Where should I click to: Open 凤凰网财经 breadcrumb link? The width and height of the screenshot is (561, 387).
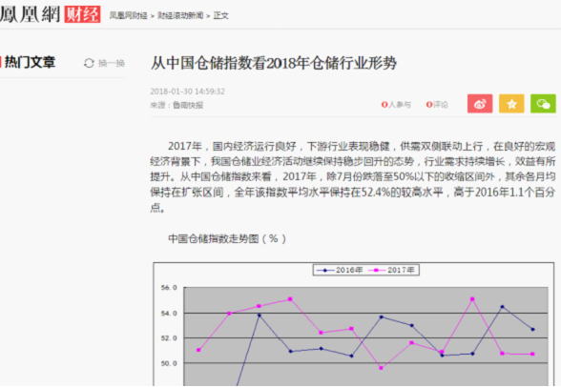pos(129,15)
